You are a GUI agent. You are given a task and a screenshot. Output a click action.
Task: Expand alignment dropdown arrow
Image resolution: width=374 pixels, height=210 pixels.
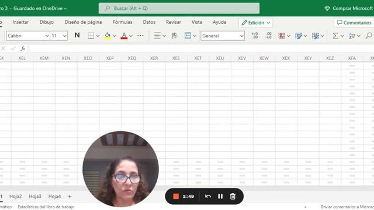164,36
